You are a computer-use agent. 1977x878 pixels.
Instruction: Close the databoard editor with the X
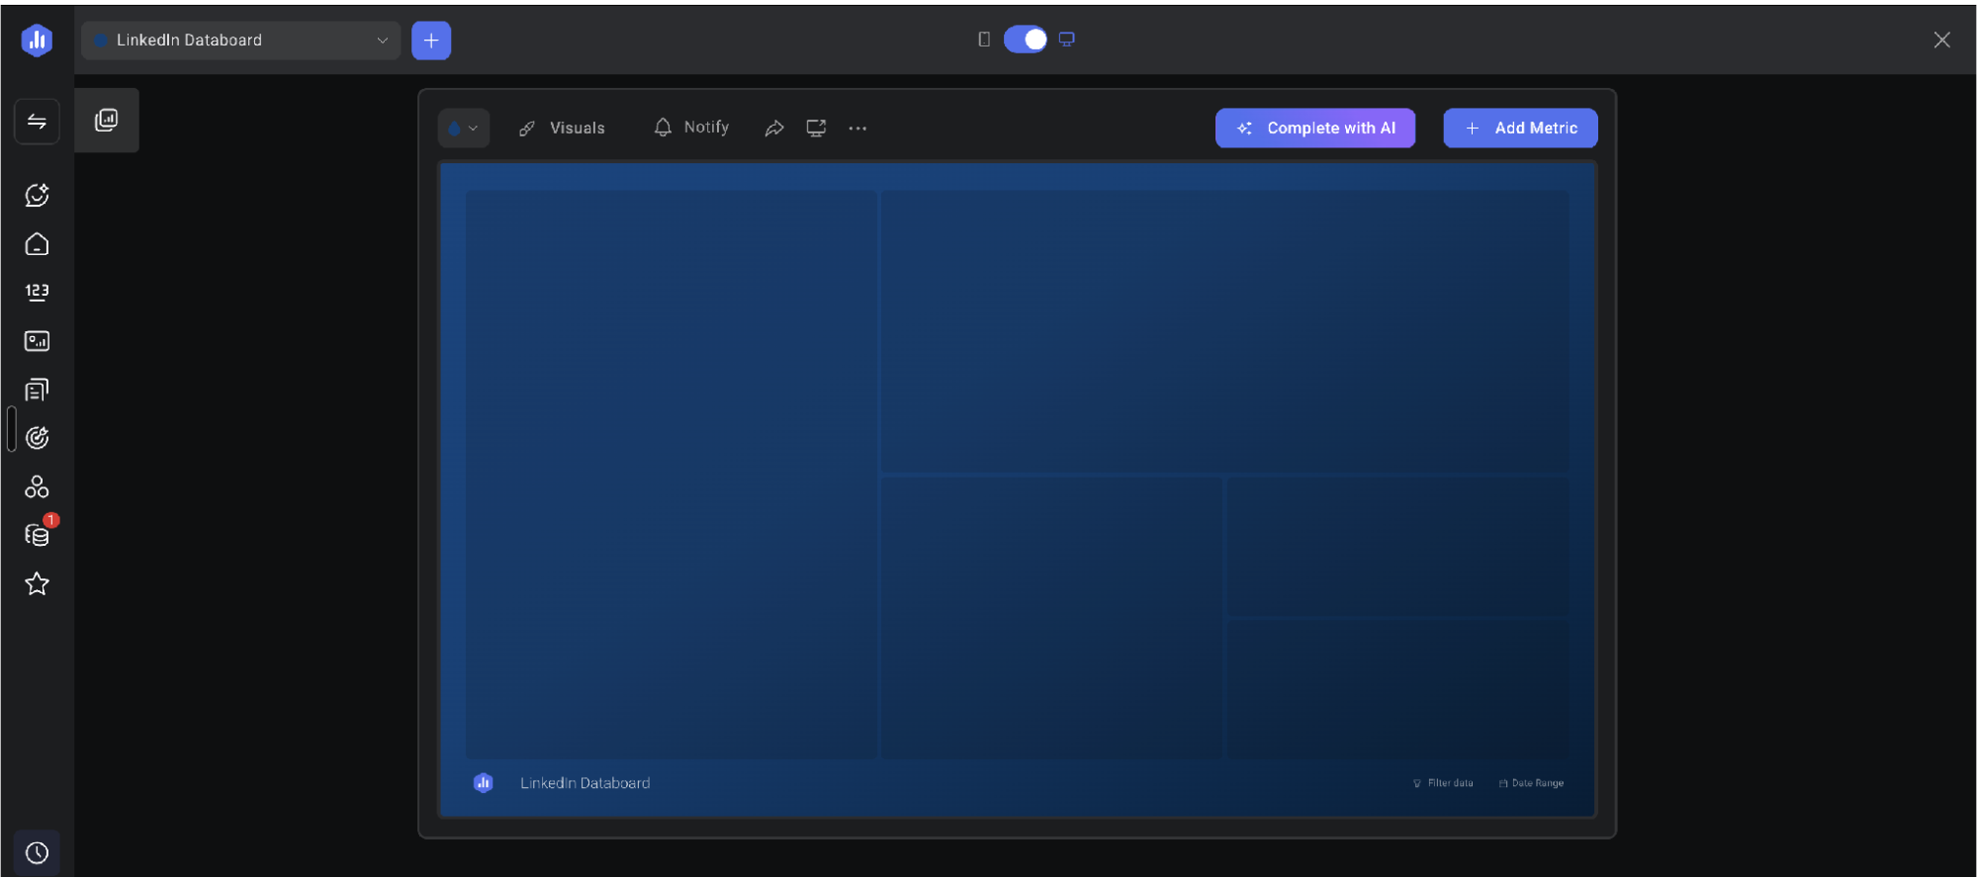[x=1942, y=40]
